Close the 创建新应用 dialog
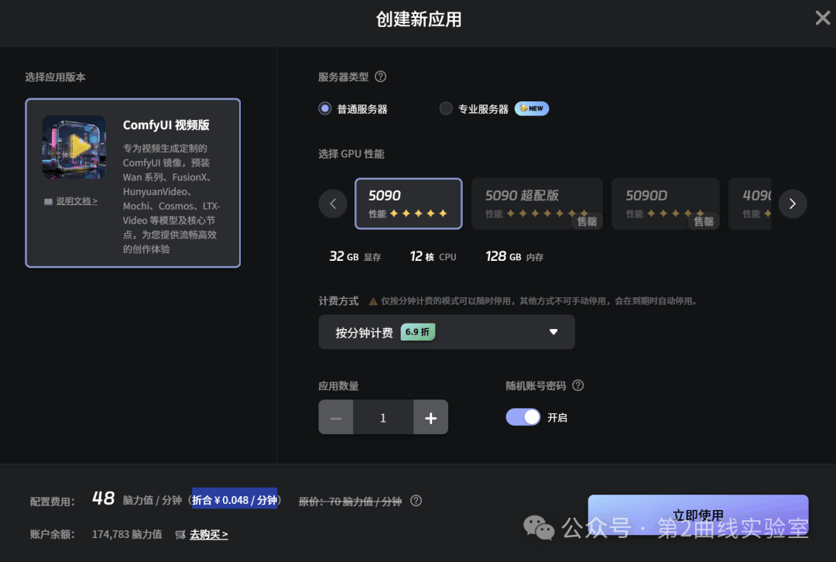Screen dimensions: 836x562 (x=822, y=18)
